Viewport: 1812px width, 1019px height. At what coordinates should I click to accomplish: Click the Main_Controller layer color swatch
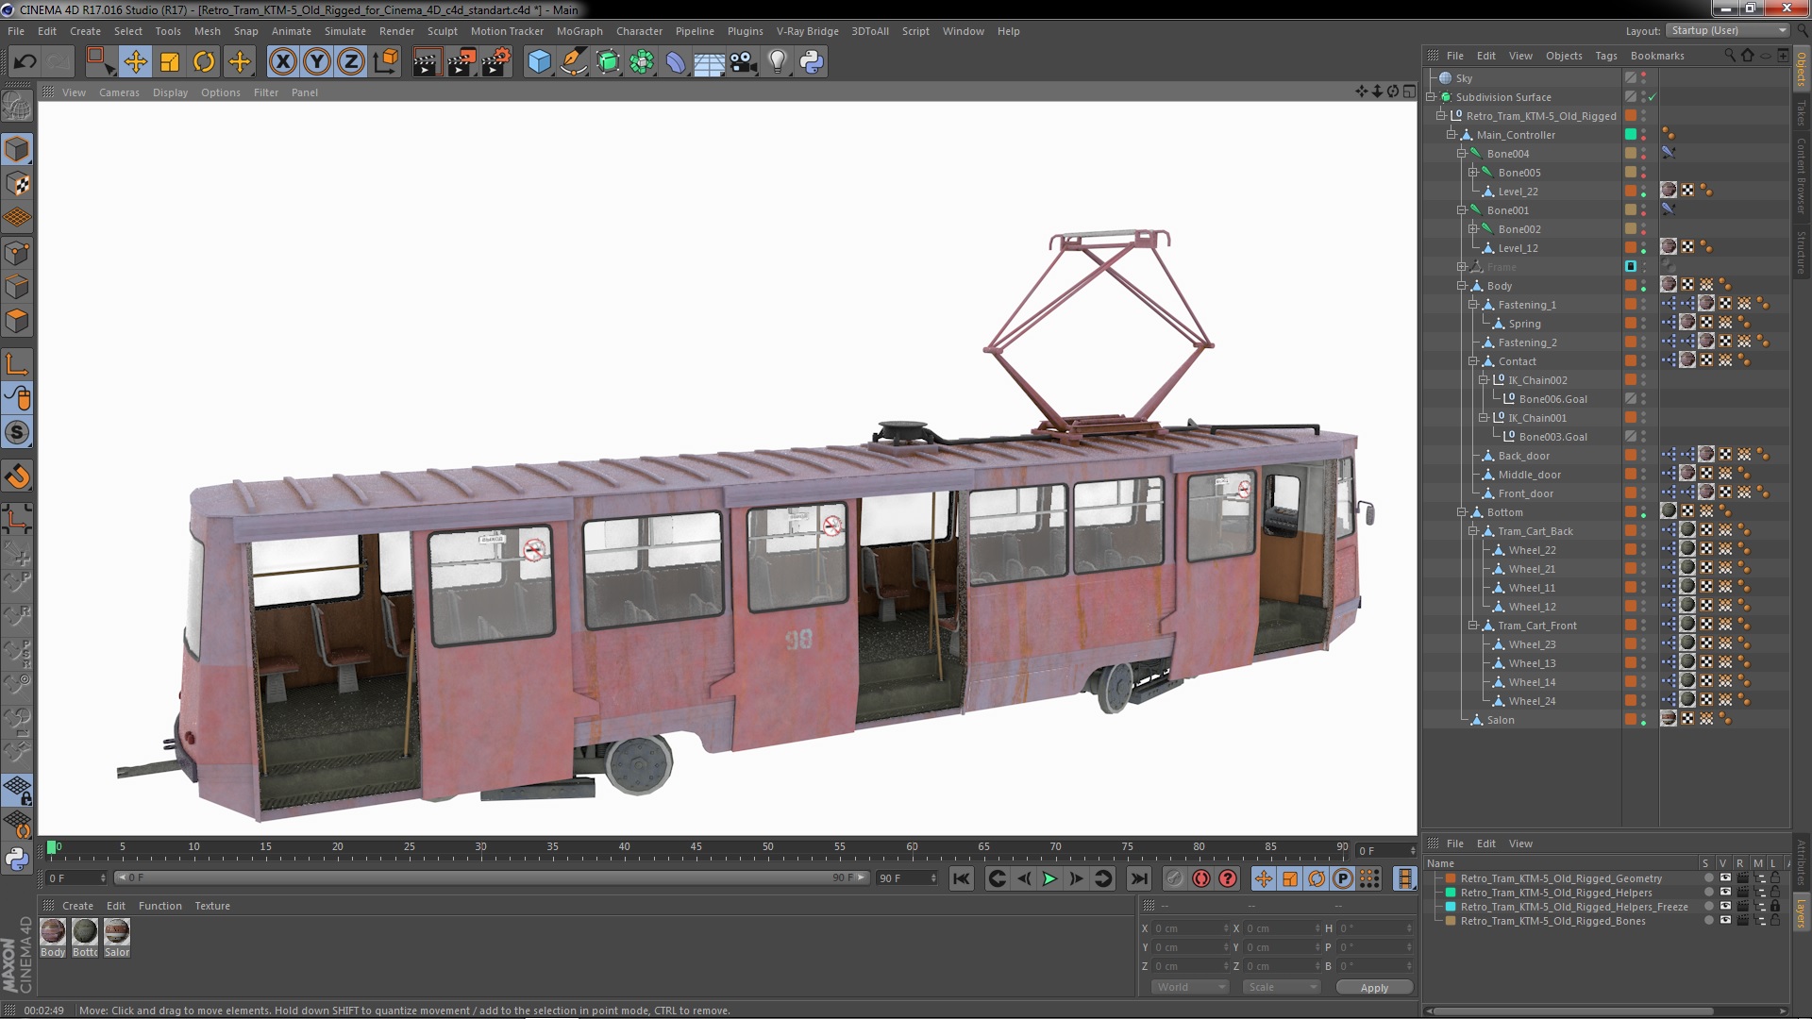pos(1631,135)
